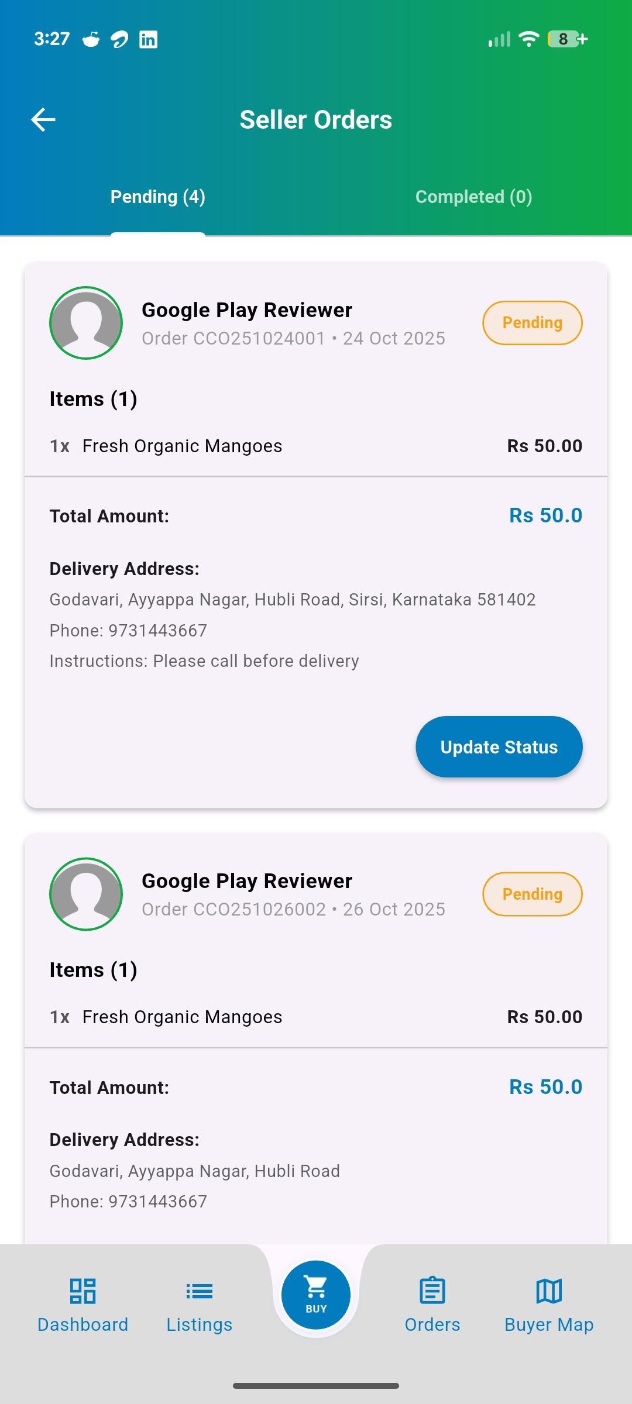Screen dimensions: 632x1404
Task: Expand the Delivery Address of order CCO251026002
Action: click(125, 1139)
